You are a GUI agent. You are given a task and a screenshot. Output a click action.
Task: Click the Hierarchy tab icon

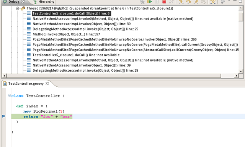35,2
